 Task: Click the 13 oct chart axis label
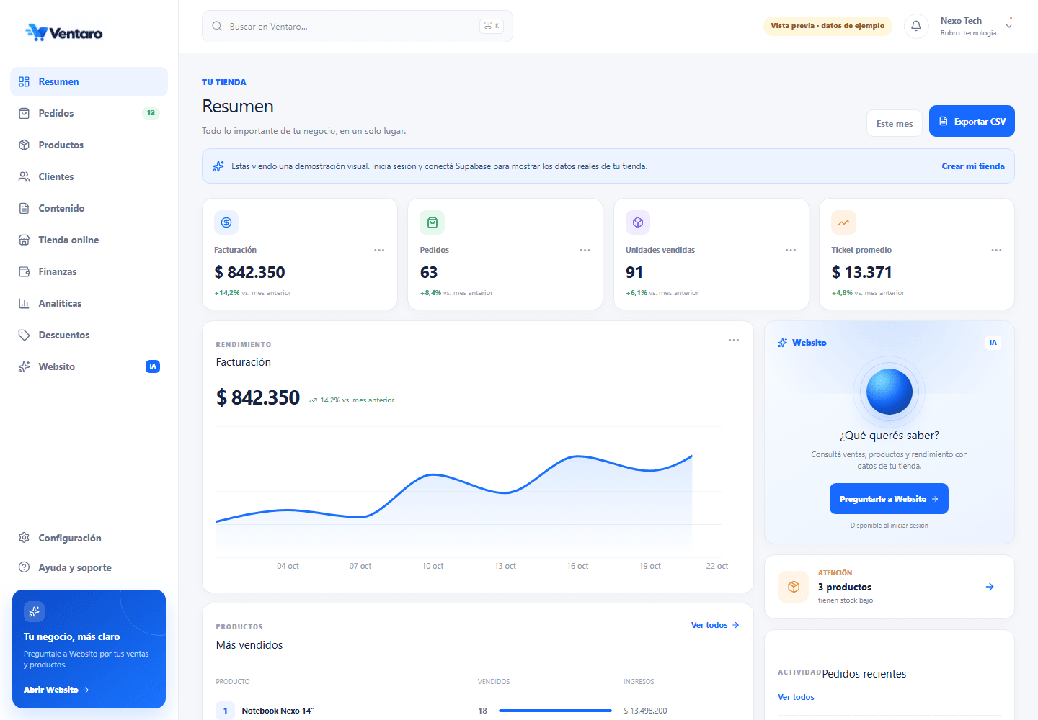(505, 566)
